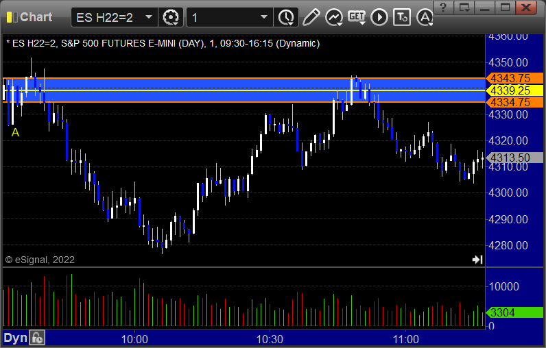This screenshot has width=546, height=348.
Task: Click the help question mark button
Action: 443,8
